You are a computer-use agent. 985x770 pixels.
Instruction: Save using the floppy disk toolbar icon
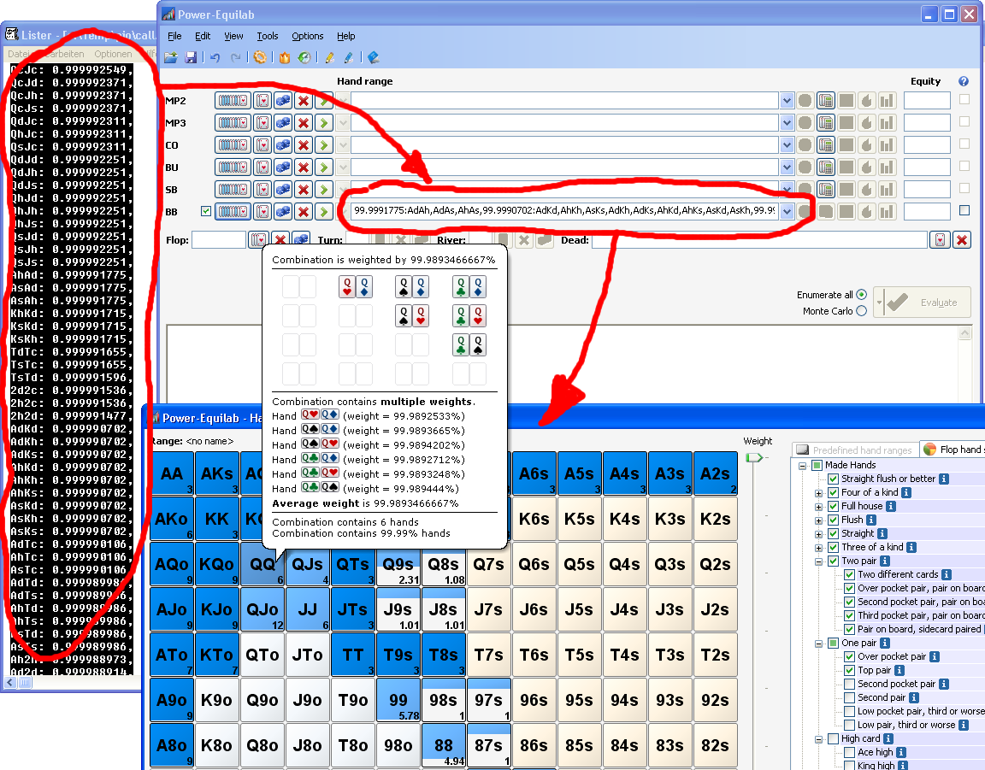click(191, 58)
